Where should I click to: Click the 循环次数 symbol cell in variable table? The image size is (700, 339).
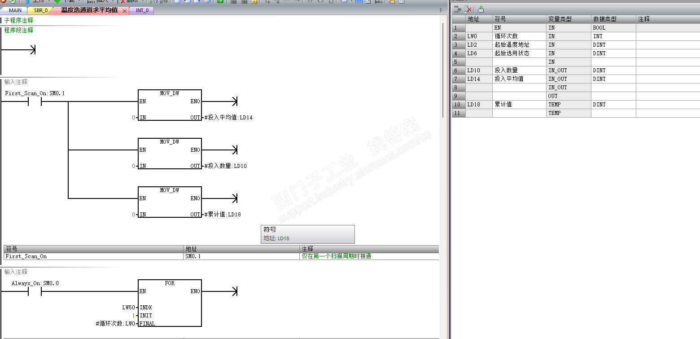[519, 36]
